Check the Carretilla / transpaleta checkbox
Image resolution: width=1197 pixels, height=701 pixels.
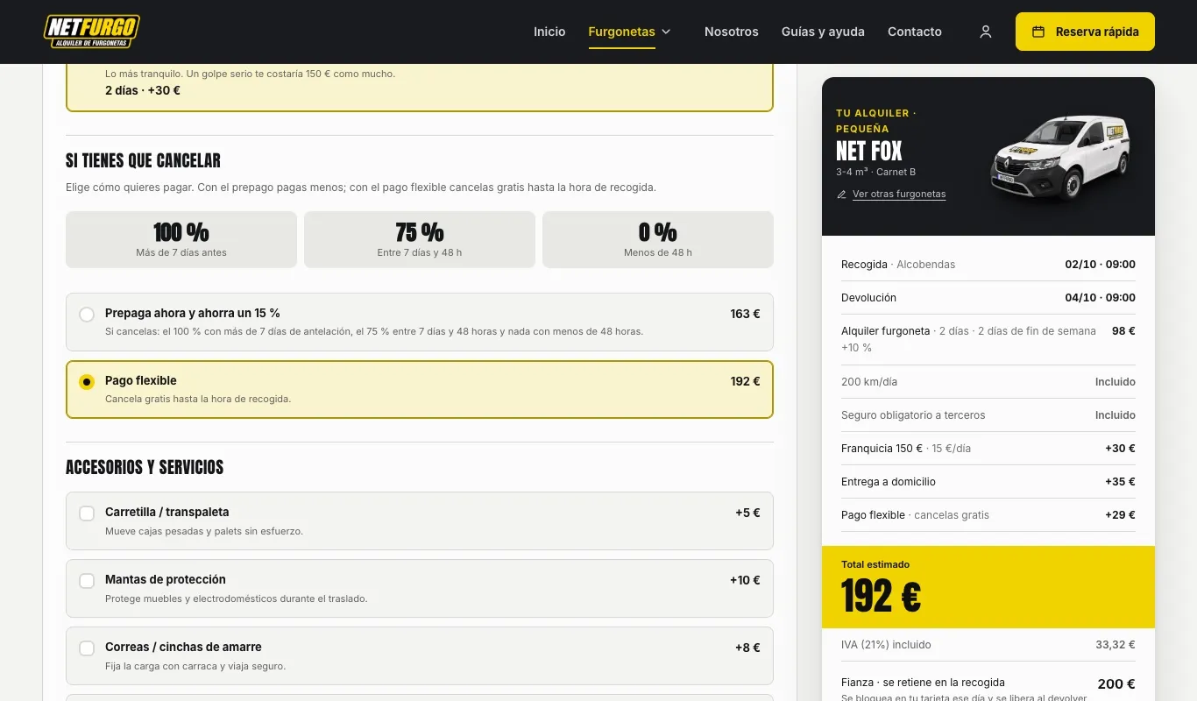click(87, 513)
